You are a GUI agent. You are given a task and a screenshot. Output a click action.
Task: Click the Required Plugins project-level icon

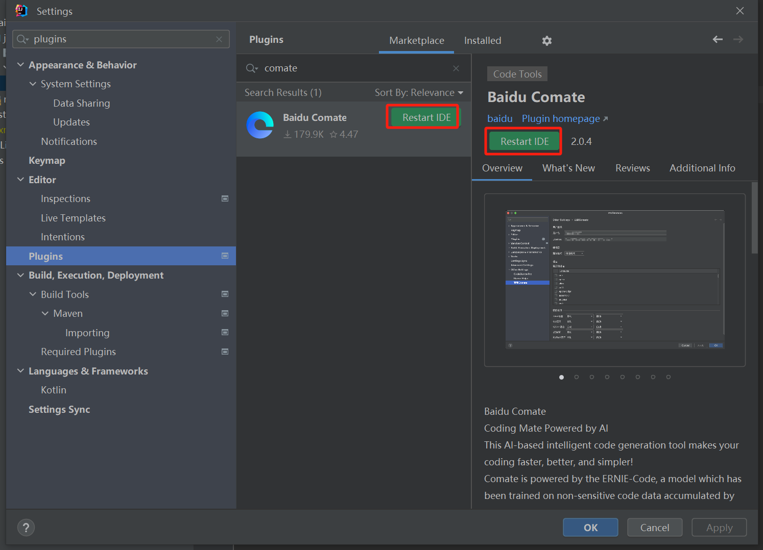pos(225,352)
